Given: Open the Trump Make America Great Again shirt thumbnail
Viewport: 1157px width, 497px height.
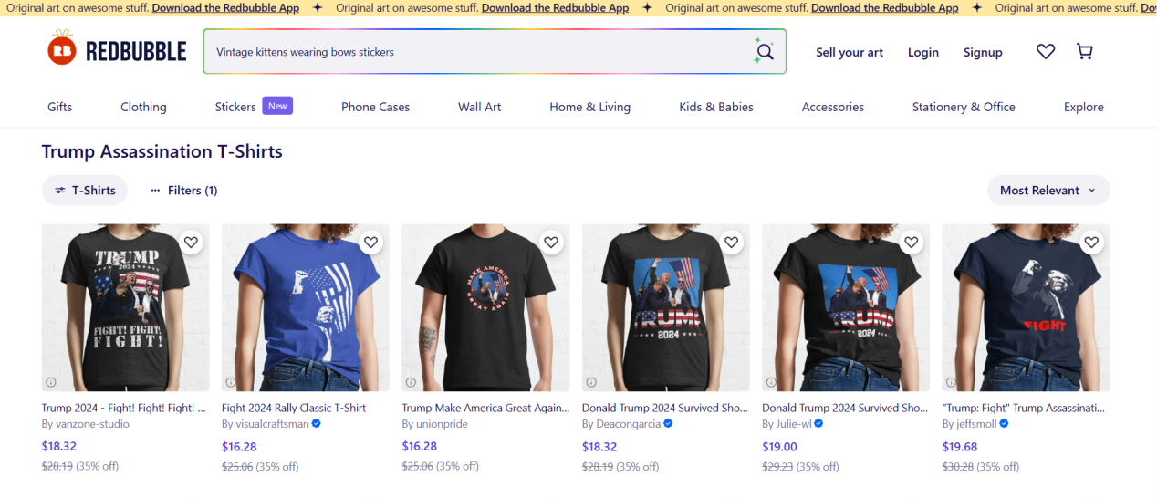Looking at the screenshot, I should [x=485, y=307].
